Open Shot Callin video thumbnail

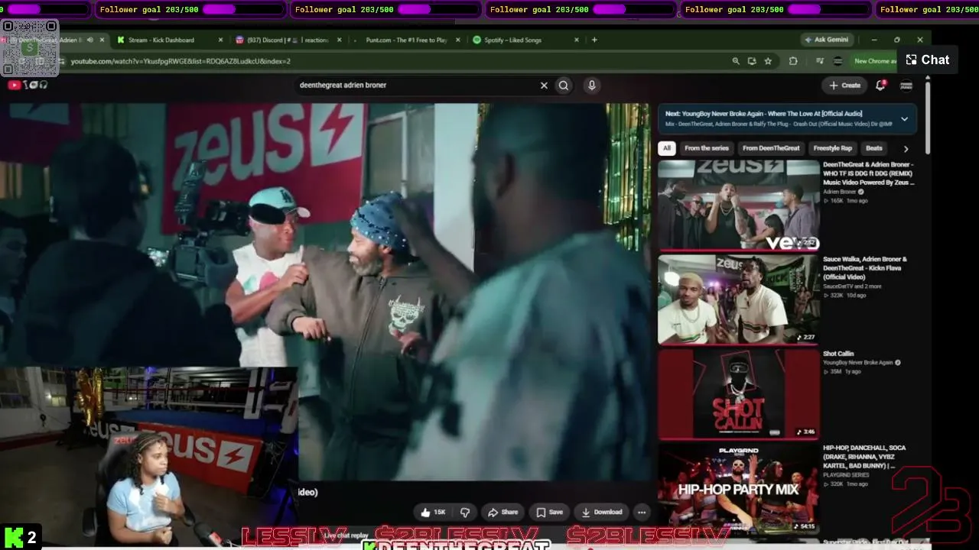click(739, 394)
